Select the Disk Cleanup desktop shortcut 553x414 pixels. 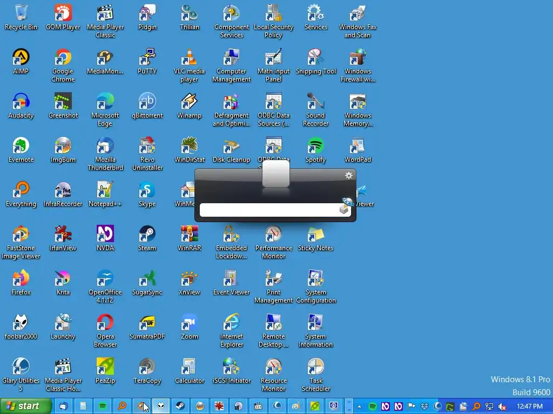tap(231, 150)
